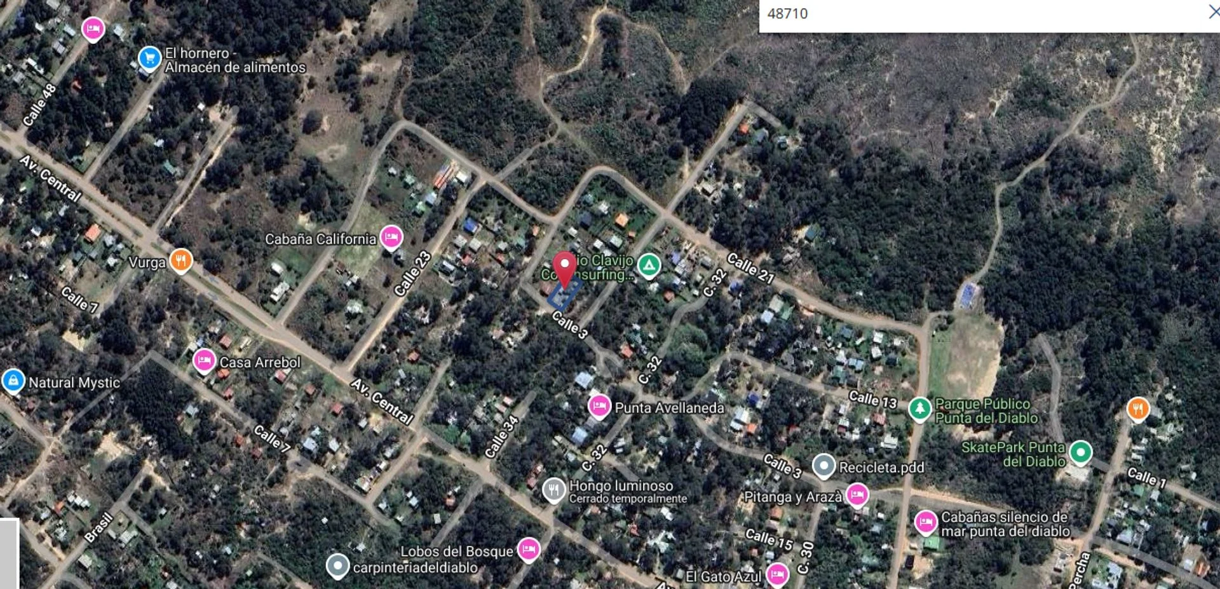Open the El hornero Almacén de alimentos label

click(x=235, y=60)
